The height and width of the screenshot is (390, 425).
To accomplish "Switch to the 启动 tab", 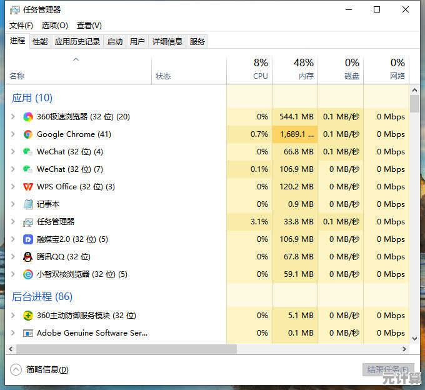I will [115, 42].
